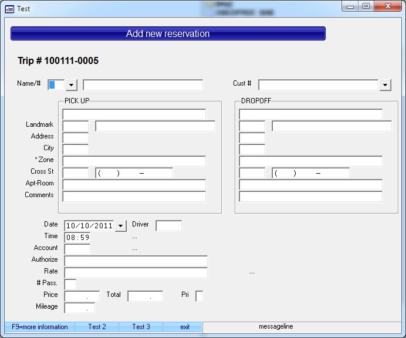406x338 pixels.
Task: Open the Date picker dropdown arrow
Action: point(120,226)
